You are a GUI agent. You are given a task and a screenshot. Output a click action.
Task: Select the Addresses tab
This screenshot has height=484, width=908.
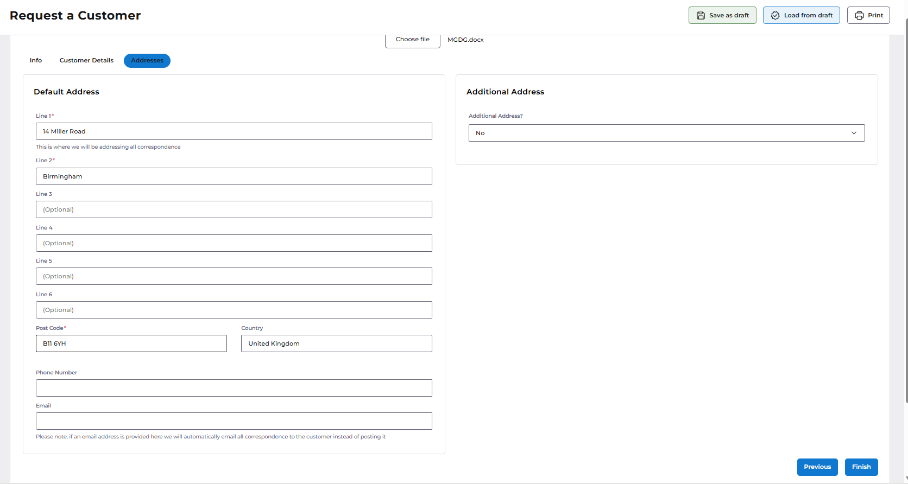(147, 61)
